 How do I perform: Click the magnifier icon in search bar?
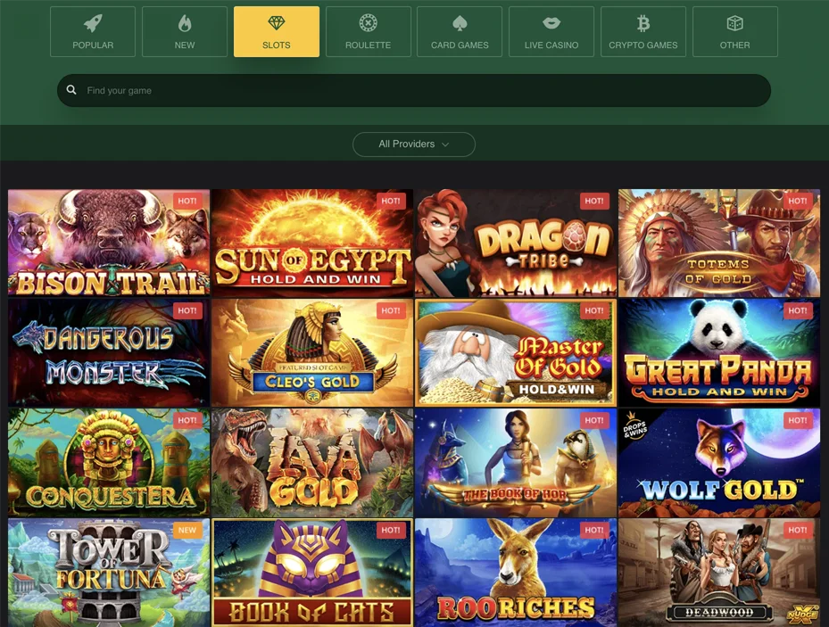[x=71, y=90]
